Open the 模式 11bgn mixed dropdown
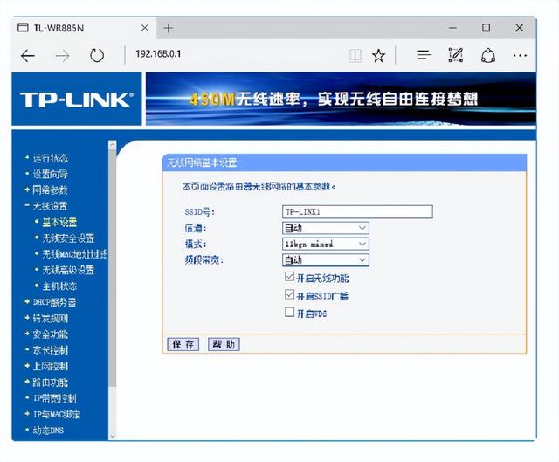The width and height of the screenshot is (559, 462). click(326, 244)
